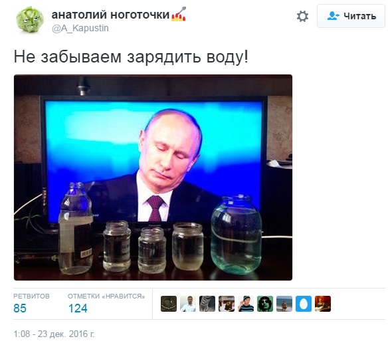Click the Читать follow button

pos(351,16)
